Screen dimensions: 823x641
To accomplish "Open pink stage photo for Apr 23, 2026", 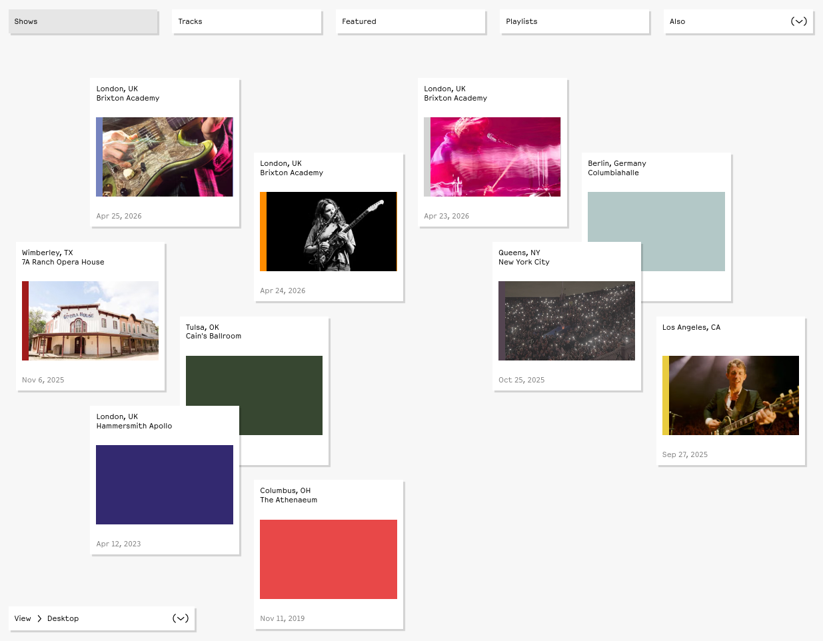I will (492, 157).
